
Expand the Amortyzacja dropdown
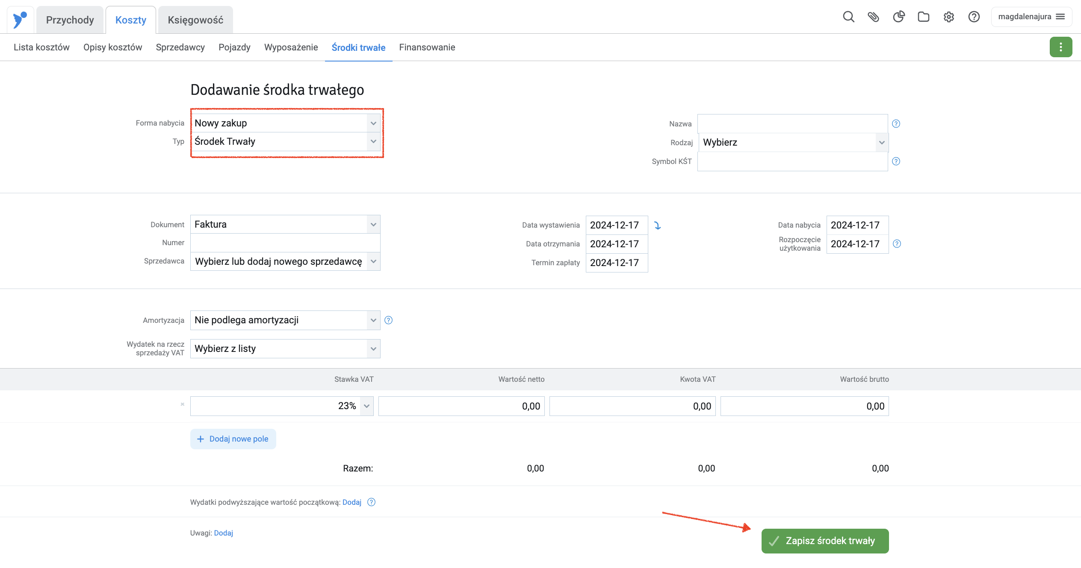285,320
